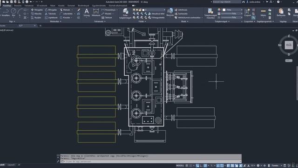The width and height of the screenshot is (298, 168).
Task: Activate the Másolás copy tool
Action: 36,14
